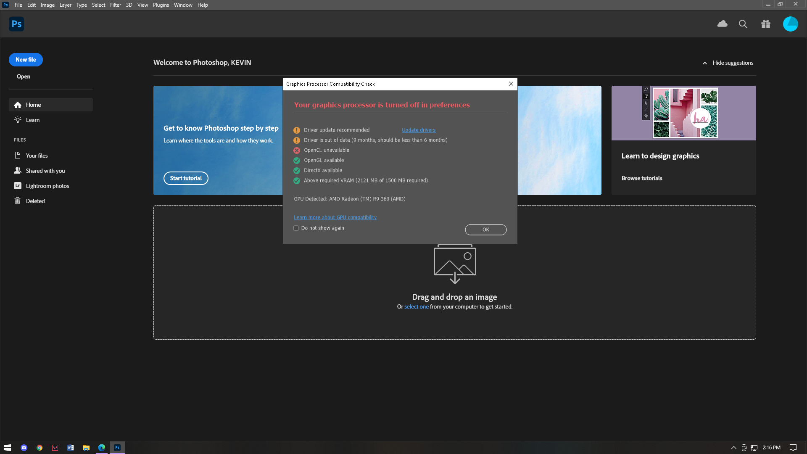The height and width of the screenshot is (454, 807).
Task: Click the user profile avatar icon
Action: tap(790, 24)
